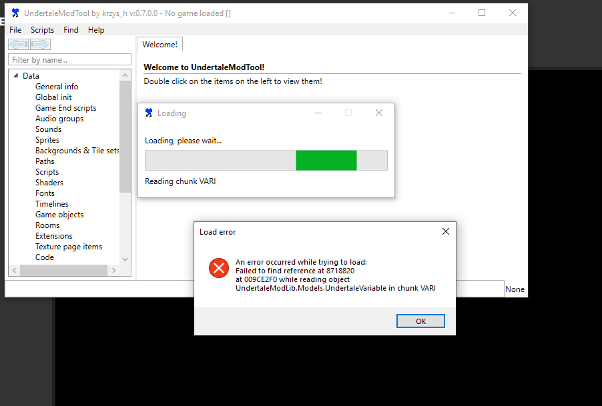This screenshot has width=602, height=406.
Task: Click OK in the Load error dialog
Action: [x=420, y=321]
